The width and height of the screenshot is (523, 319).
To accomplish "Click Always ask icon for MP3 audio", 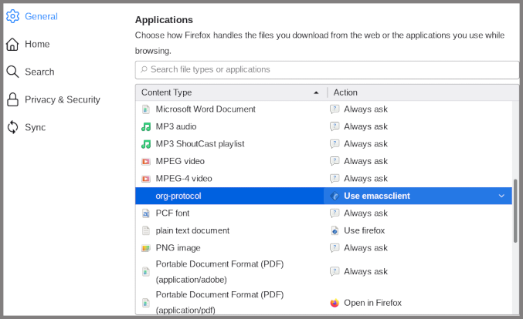I will point(335,126).
